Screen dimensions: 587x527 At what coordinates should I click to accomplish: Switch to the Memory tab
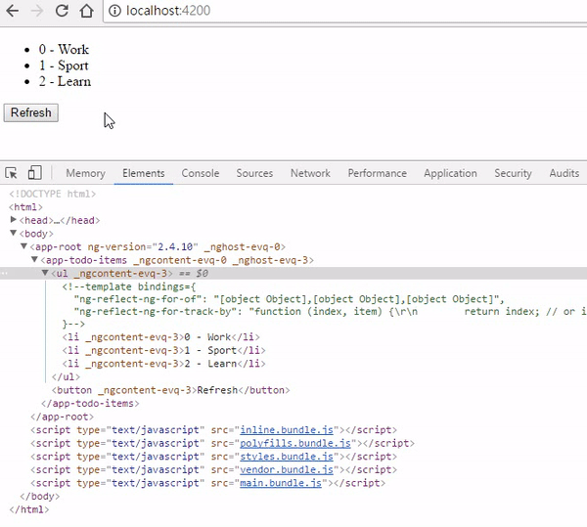click(x=85, y=173)
